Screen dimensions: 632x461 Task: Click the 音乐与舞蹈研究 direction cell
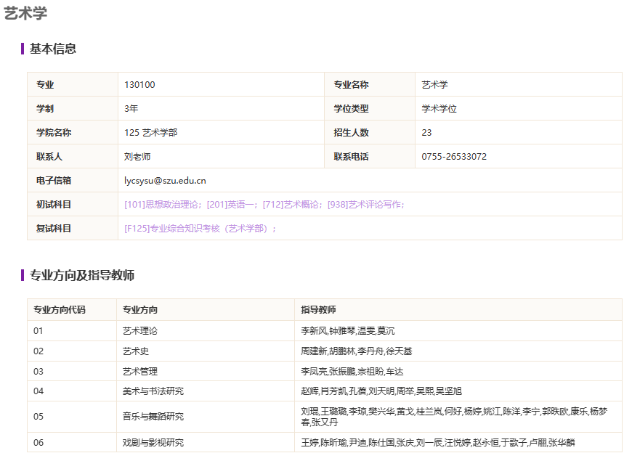tap(153, 417)
